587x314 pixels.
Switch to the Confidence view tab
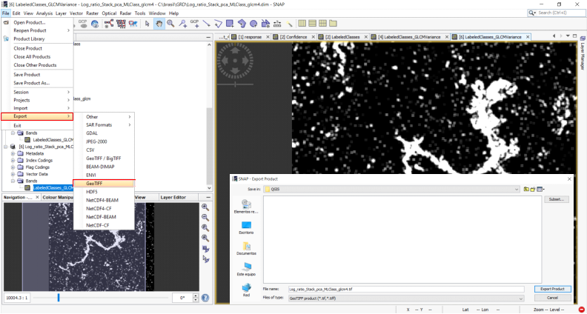(x=293, y=36)
